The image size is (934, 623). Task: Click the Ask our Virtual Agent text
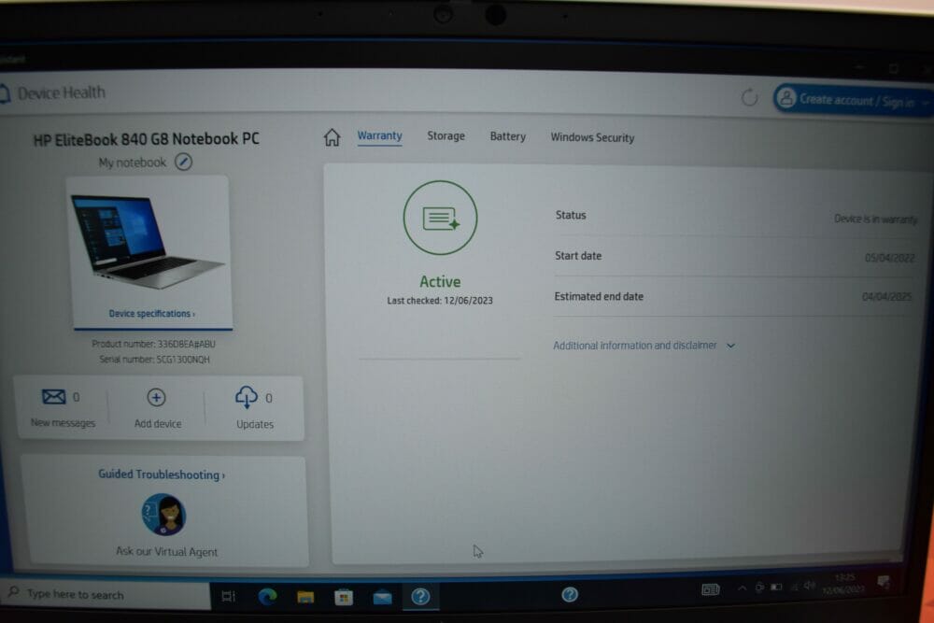[x=167, y=551]
